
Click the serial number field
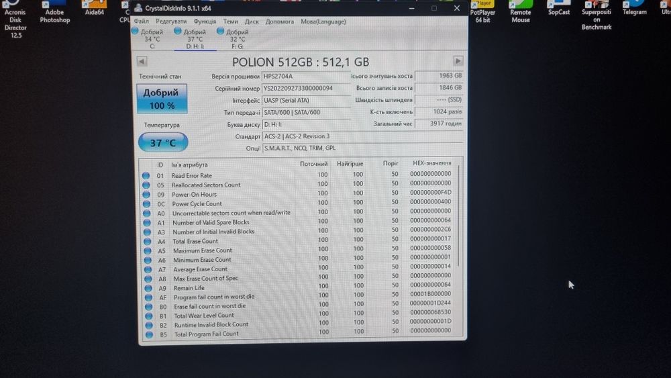tap(306, 88)
